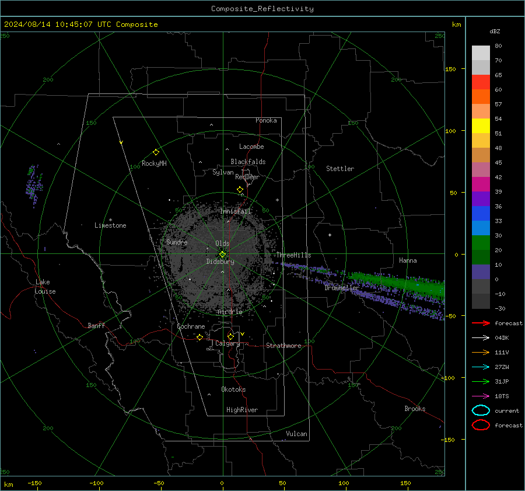Click the green reflectivity band east of Drumheller
This screenshot has height=491, width=525.
398,283
